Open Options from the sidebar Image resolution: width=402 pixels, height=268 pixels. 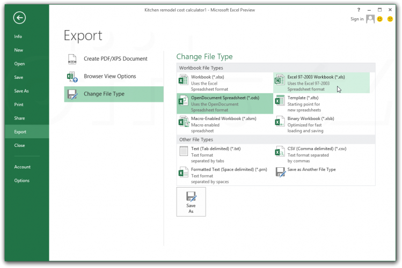click(x=22, y=181)
